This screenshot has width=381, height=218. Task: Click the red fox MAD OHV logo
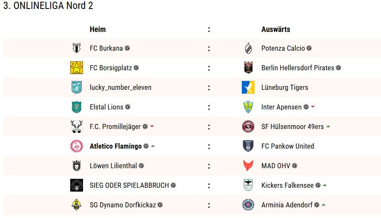tap(248, 166)
